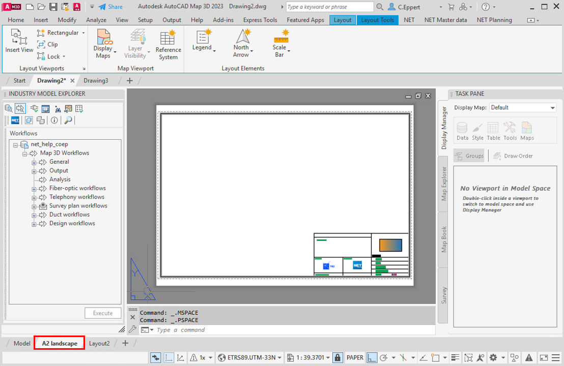Click the binoculars find icon
Screen dimensions: 564x366
coord(58,108)
